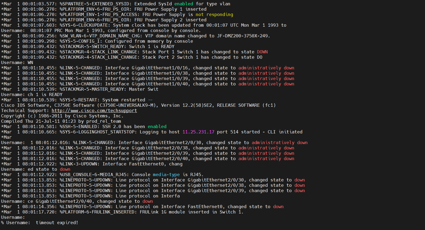This screenshot has height=230, width=425.
Task: Click the green 'enabled' after SSH 2.0
Action: [157, 126]
